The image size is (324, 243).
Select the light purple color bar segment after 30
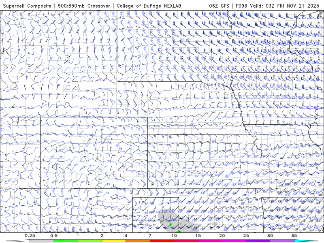(282, 241)
